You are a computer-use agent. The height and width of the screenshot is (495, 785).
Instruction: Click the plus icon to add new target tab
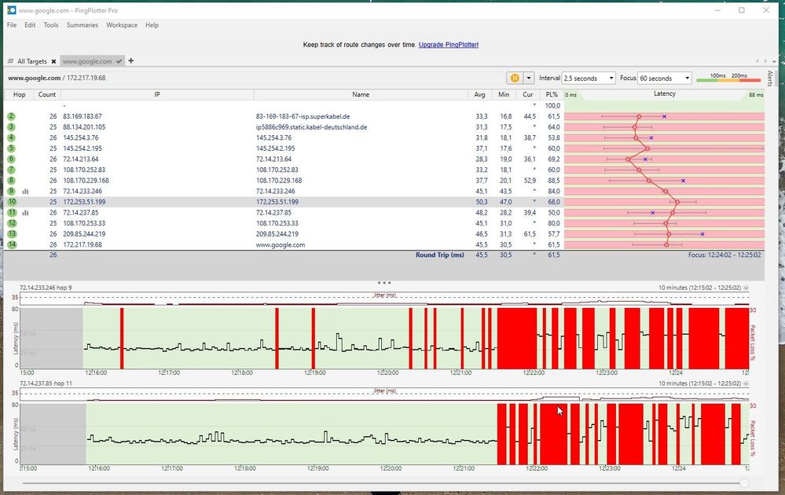pyautogui.click(x=131, y=60)
